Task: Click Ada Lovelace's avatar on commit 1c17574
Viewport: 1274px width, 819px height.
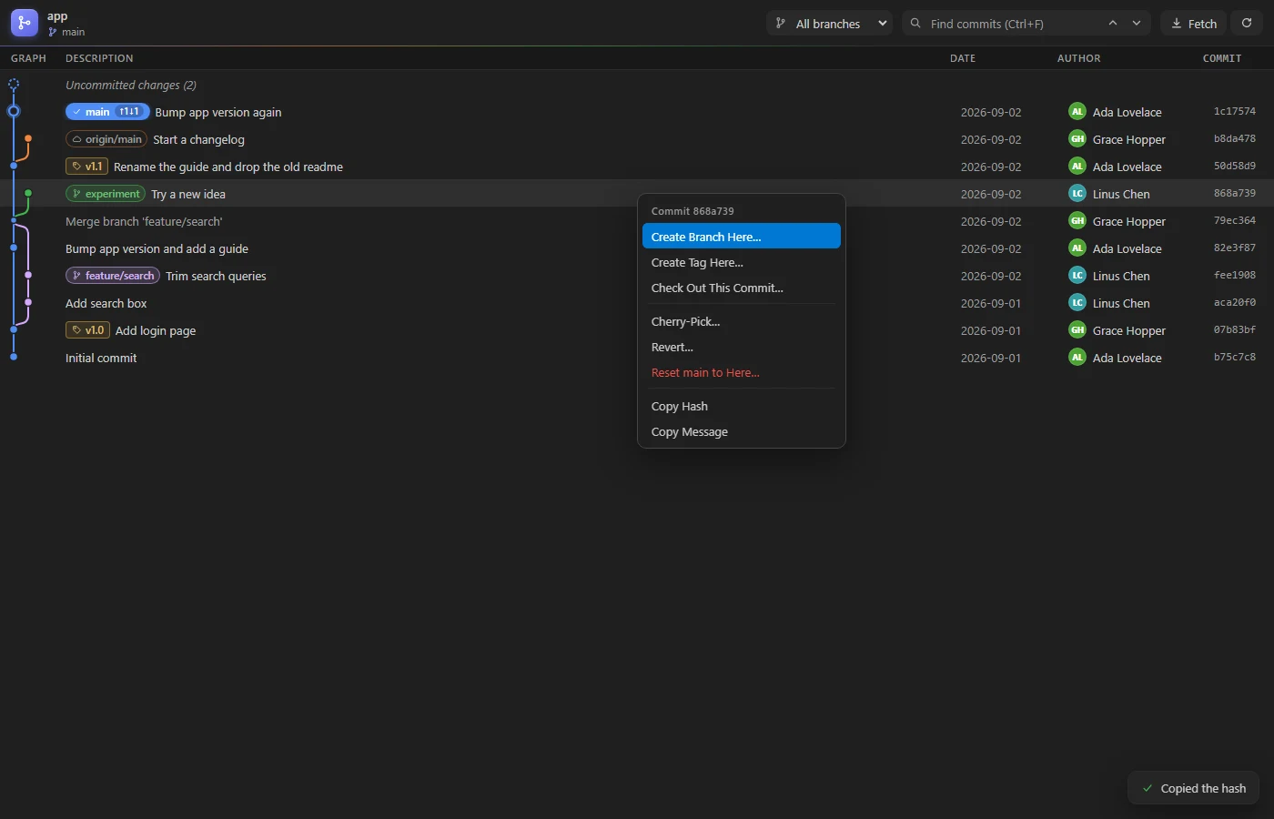Action: [1077, 112]
